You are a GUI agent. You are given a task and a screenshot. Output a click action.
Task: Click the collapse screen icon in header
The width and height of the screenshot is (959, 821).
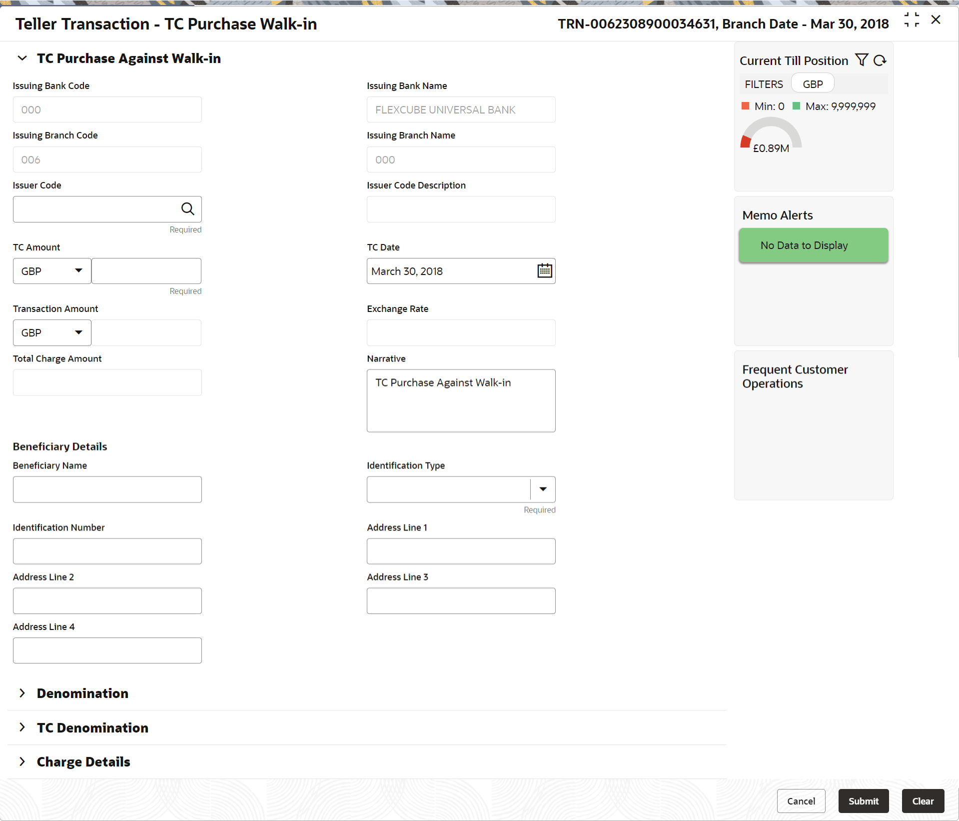912,20
